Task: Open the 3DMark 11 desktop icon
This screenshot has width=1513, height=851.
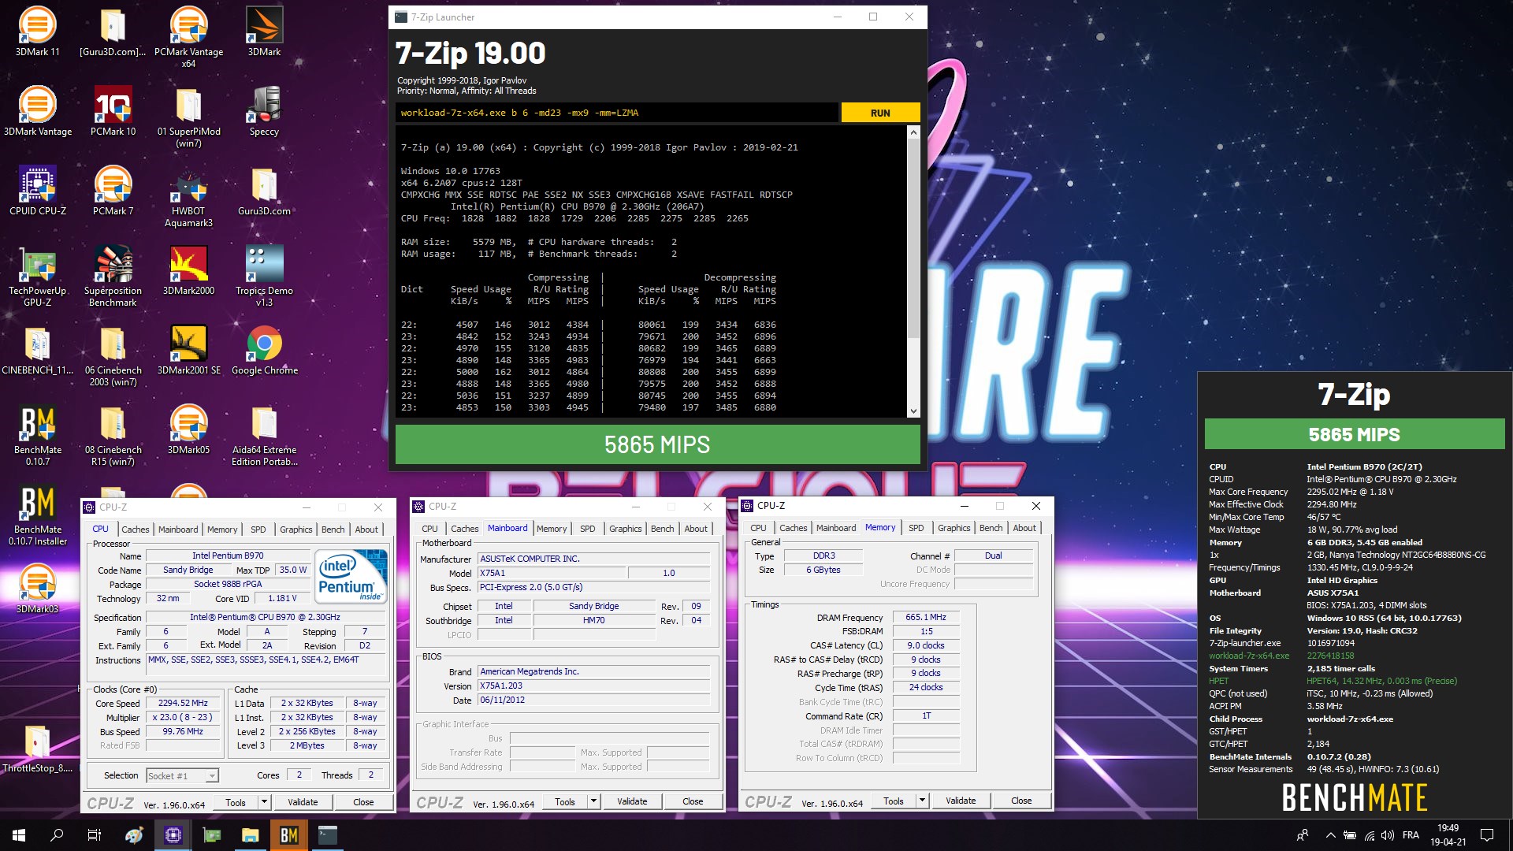Action: click(37, 32)
